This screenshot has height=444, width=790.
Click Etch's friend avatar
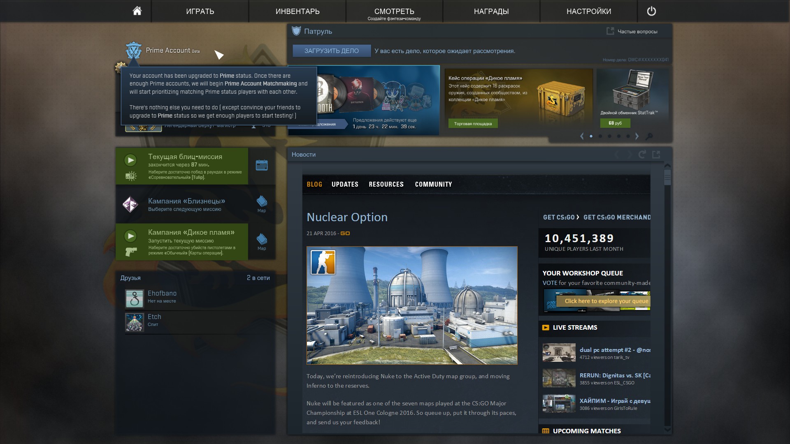pos(134,322)
